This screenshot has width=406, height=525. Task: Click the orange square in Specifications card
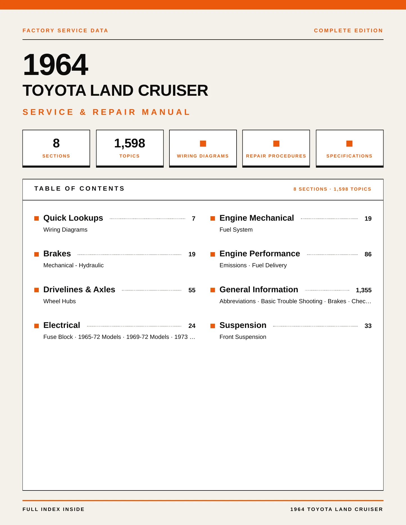[x=349, y=143]
